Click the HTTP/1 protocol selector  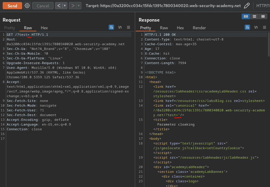(263, 6)
